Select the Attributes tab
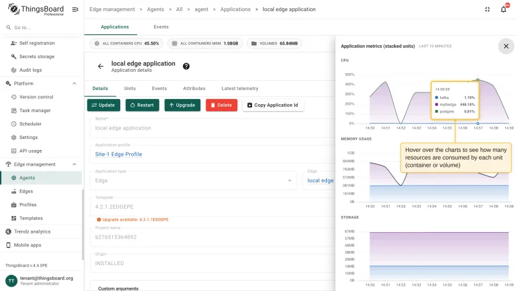 click(x=195, y=89)
